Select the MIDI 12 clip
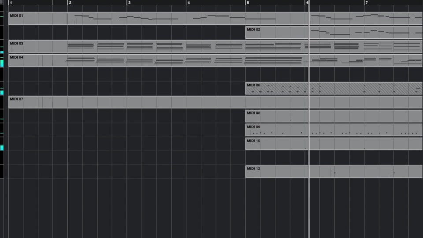423x238 pixels. coord(334,171)
